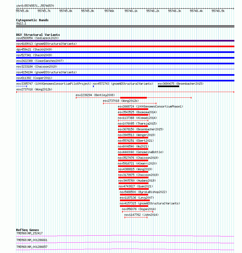This screenshot has height=253, width=242.
Task: Open nsv3527476 (Chaisson2019) variant
Action: click(138, 158)
